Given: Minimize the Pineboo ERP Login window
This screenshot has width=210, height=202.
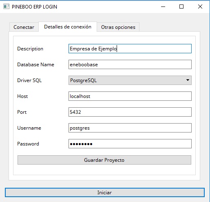Looking at the screenshot, I should pos(163,7).
